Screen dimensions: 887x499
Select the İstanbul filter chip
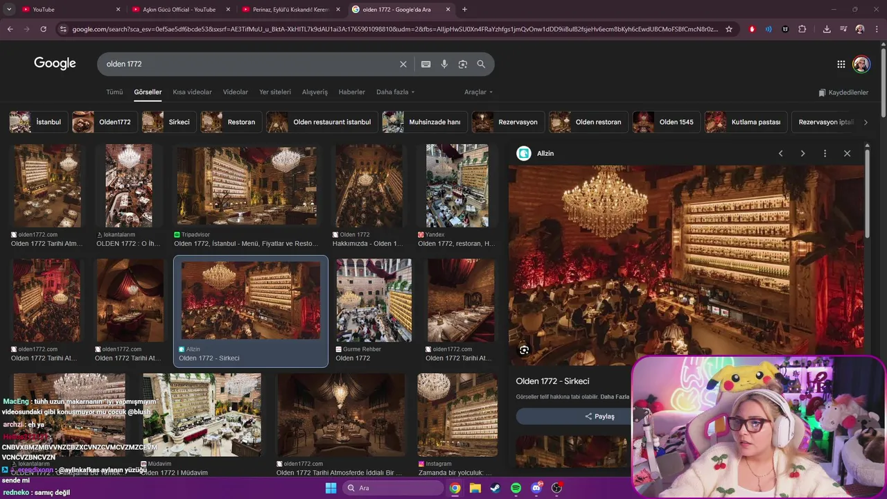click(x=37, y=122)
